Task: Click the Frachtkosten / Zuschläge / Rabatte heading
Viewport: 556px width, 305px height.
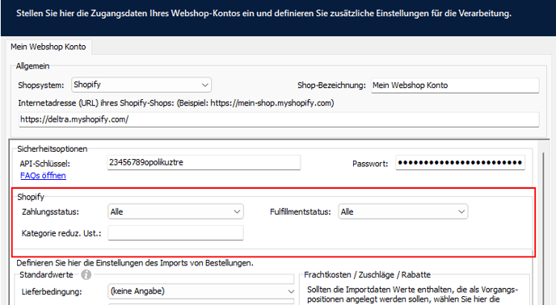Action: coord(368,275)
